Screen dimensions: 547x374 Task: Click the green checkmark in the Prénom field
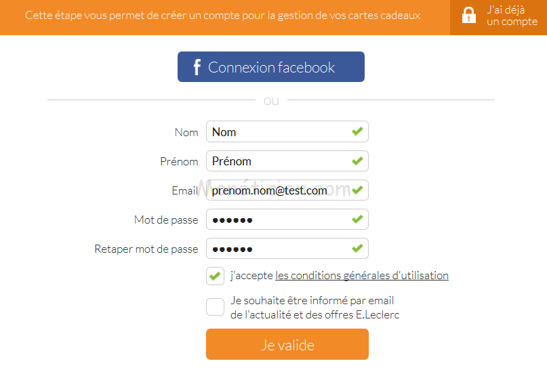(x=357, y=161)
